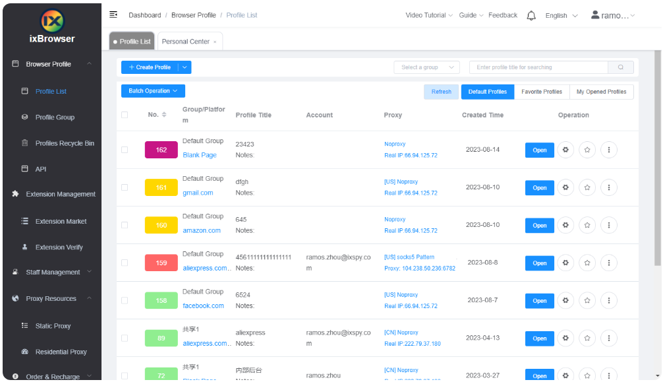Viewport: 665px width, 384px height.
Task: Show the Favorite Profiles tab
Action: pyautogui.click(x=541, y=92)
